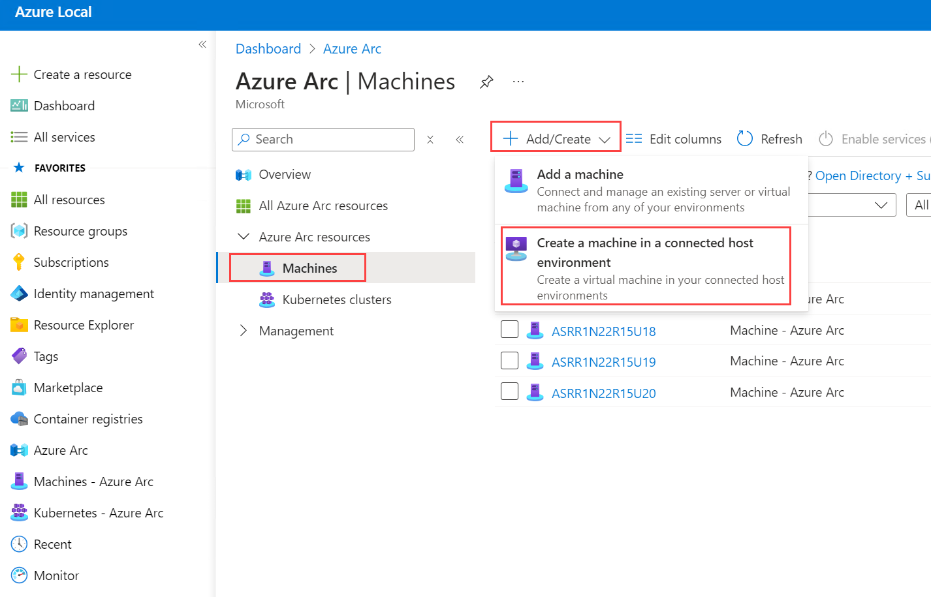Collapse the Azure Arc resources section

244,237
